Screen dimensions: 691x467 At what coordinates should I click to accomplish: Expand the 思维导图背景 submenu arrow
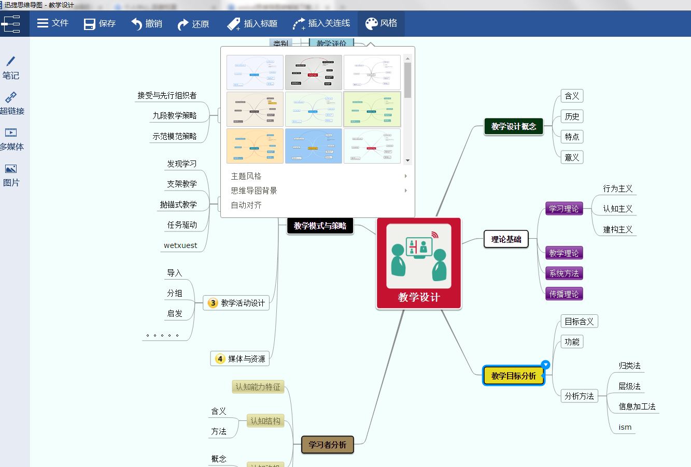pos(405,190)
